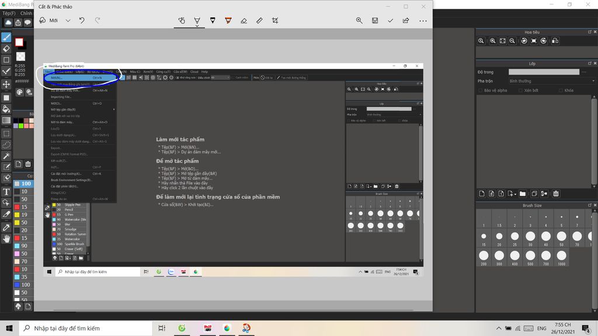598x336 pixels.
Task: Create a new layer in the Layer panel
Action: (x=482, y=194)
